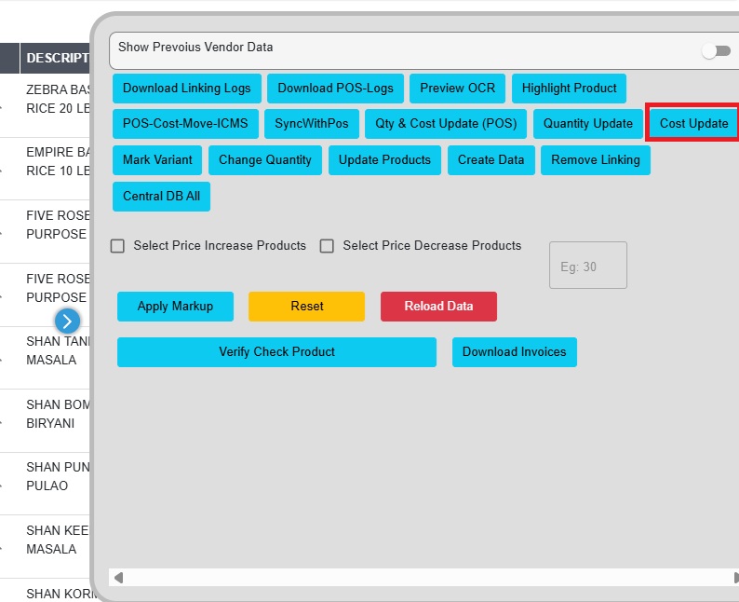739x602 pixels.
Task: Click Download Invoices button
Action: pos(514,352)
